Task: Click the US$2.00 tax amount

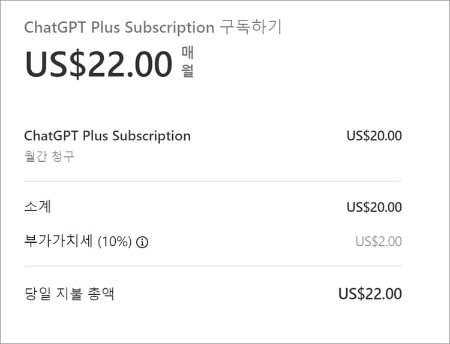Action: click(379, 242)
